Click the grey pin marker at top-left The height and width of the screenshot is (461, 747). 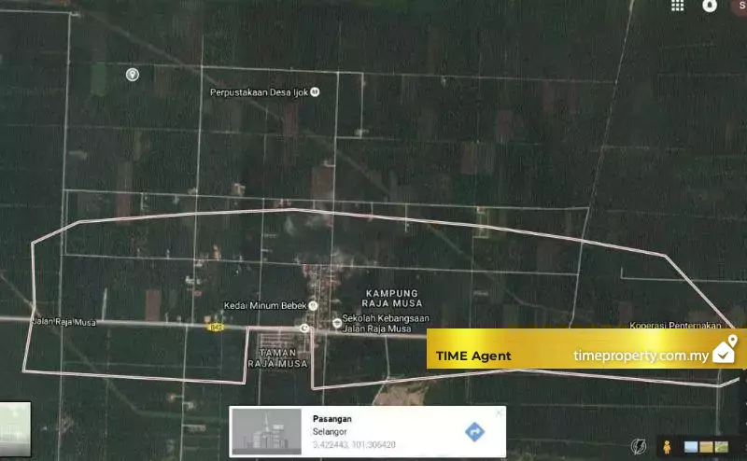133,74
